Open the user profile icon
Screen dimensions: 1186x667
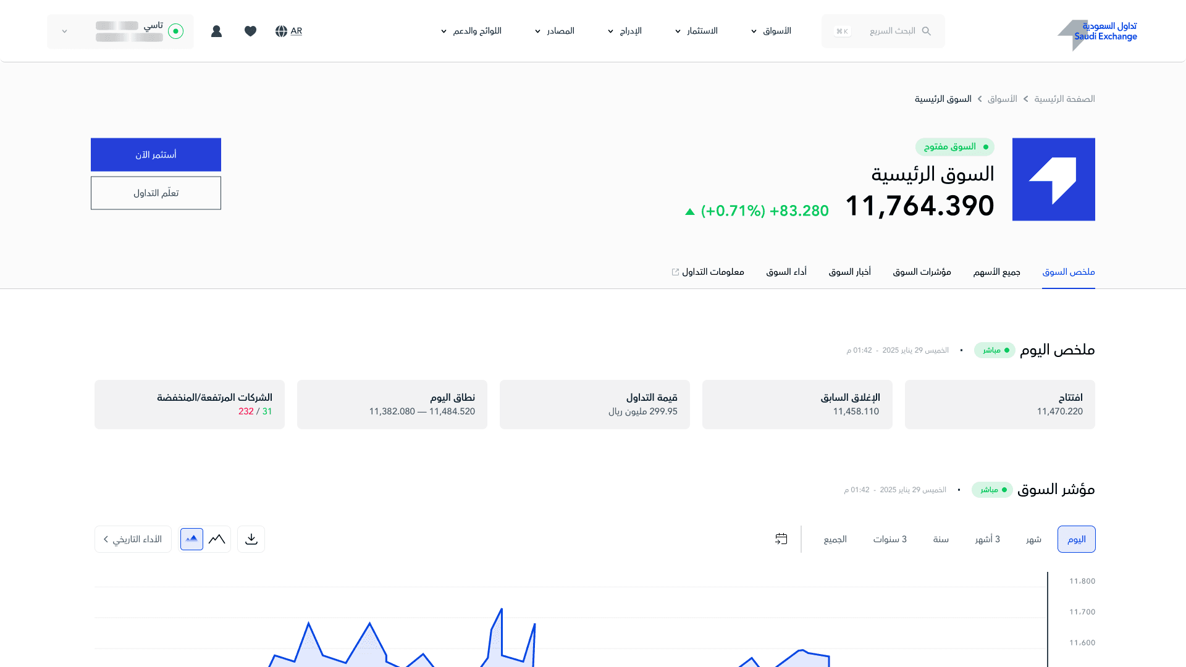click(x=216, y=31)
